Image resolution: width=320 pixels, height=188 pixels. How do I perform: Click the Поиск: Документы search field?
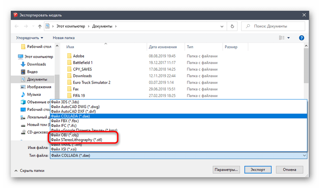click(x=276, y=26)
